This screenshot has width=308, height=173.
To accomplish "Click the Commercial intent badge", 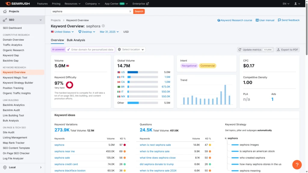I will 208,66.
